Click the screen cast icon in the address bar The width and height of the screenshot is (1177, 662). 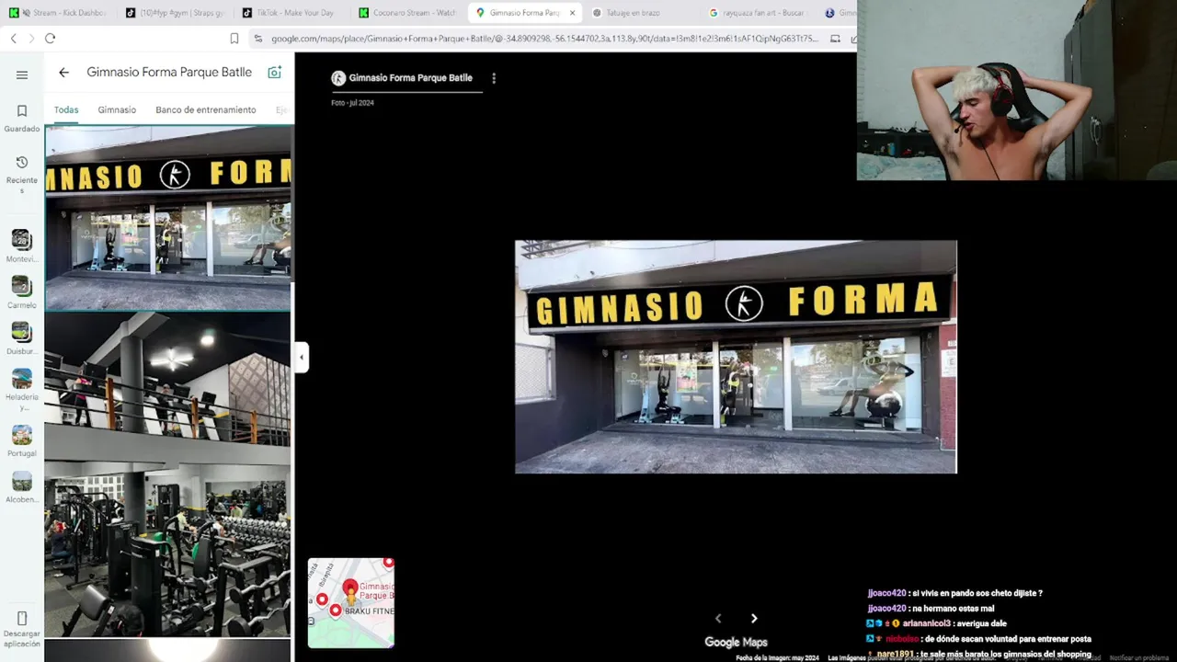pyautogui.click(x=835, y=39)
